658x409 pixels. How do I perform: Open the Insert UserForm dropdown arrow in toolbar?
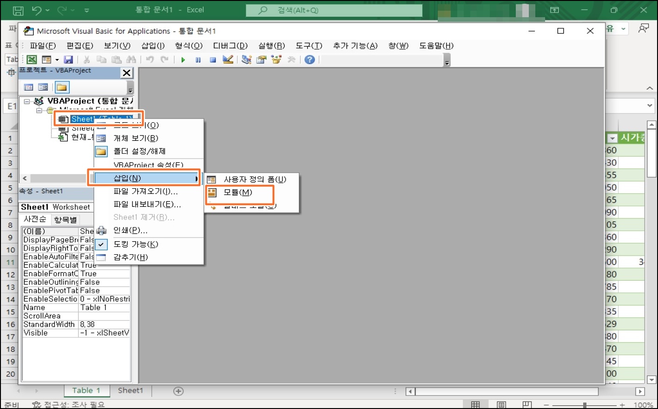tap(57, 59)
